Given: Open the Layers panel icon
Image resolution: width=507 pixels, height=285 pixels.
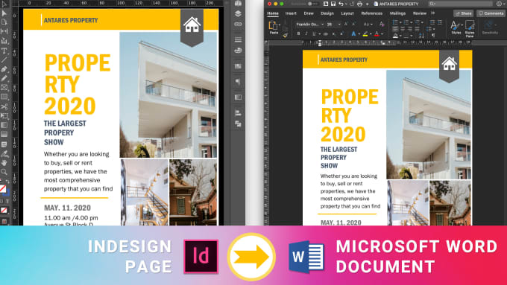Looking at the screenshot, I should [x=239, y=13].
